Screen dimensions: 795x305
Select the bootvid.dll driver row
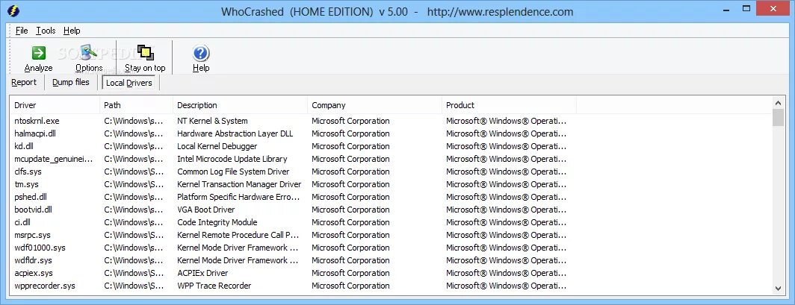(33, 210)
